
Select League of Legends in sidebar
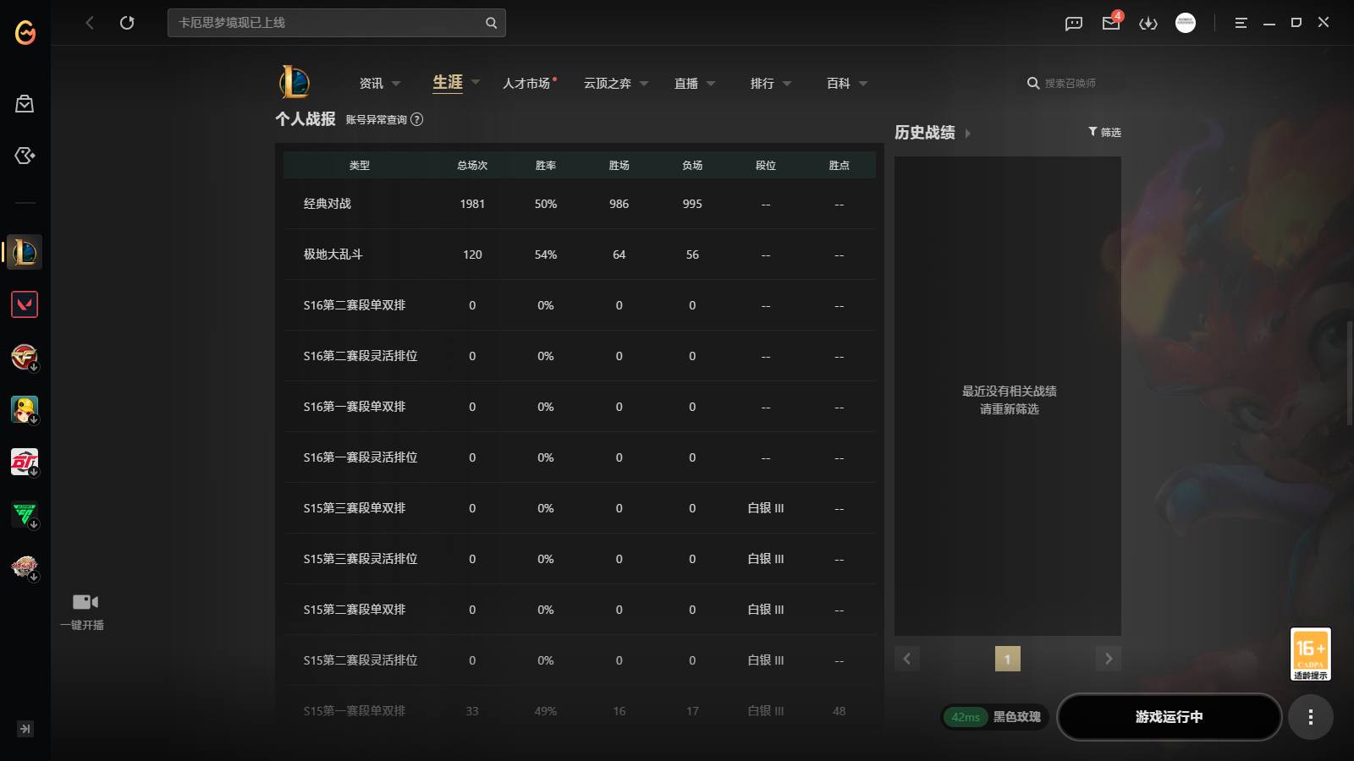[25, 252]
